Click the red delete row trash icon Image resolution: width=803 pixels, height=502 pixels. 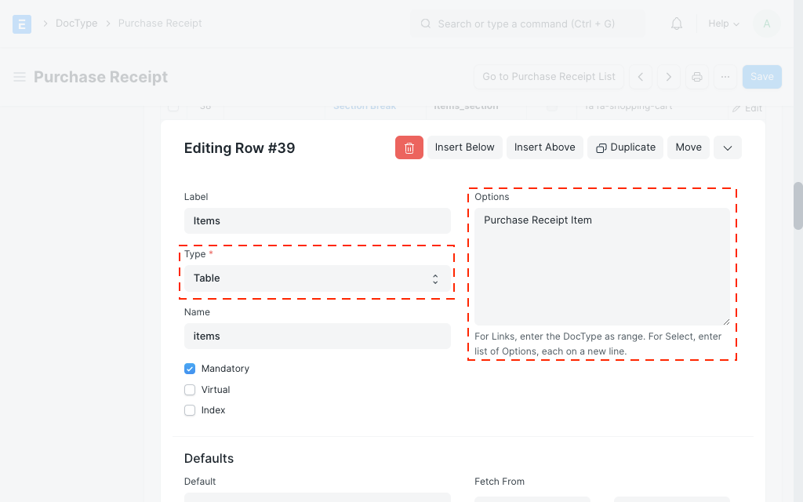click(x=409, y=147)
